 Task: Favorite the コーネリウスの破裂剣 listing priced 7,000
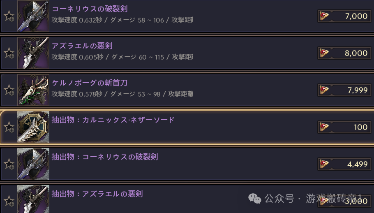[9, 16]
